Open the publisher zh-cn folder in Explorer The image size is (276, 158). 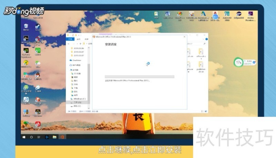click(x=201, y=67)
